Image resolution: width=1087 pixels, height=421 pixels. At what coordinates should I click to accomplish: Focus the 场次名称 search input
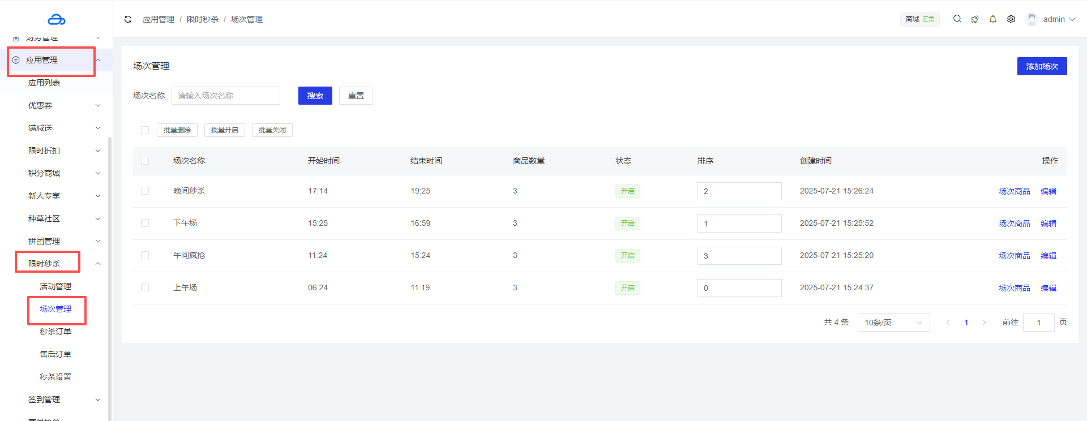coord(225,96)
